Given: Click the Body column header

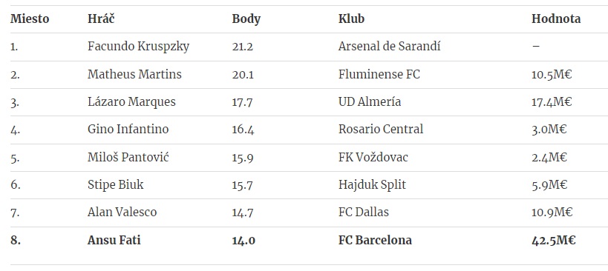Looking at the screenshot, I should (x=246, y=19).
